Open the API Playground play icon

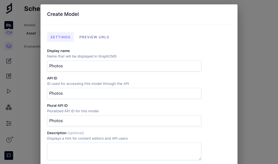click(x=9, y=91)
